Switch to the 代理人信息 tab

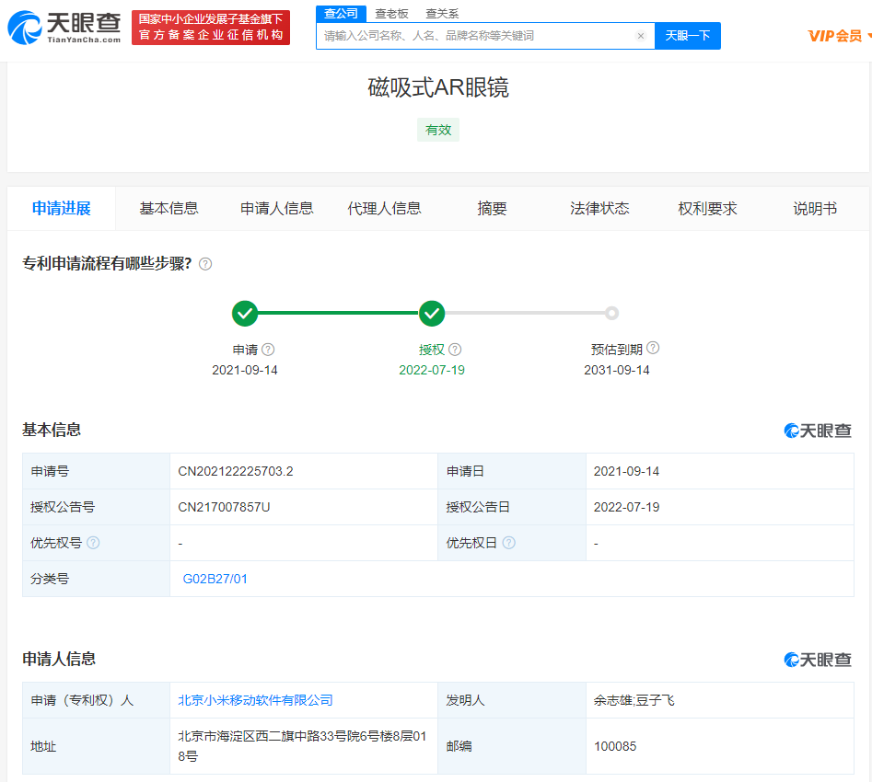pyautogui.click(x=384, y=209)
